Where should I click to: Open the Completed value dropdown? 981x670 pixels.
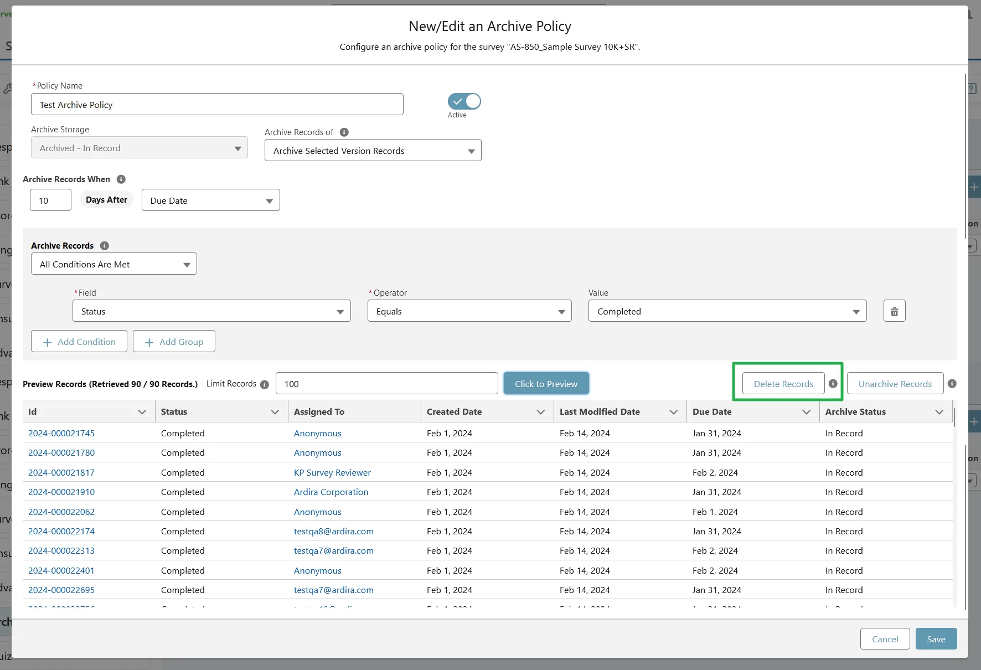point(727,311)
